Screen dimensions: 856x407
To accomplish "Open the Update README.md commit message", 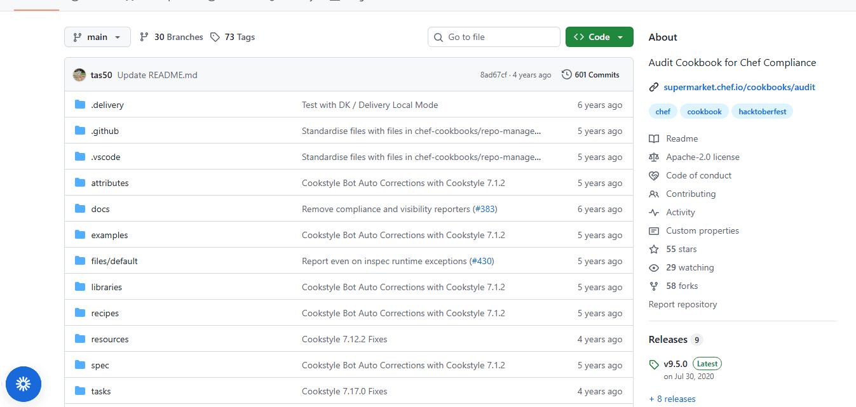I will click(158, 75).
